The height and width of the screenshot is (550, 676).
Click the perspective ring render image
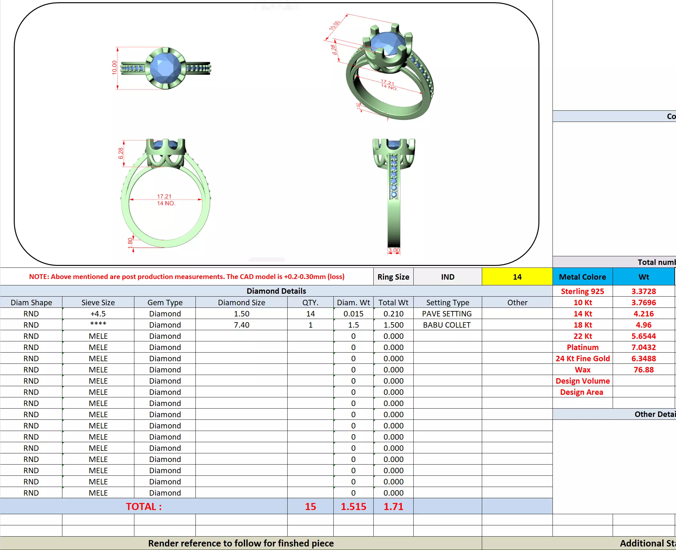[389, 72]
